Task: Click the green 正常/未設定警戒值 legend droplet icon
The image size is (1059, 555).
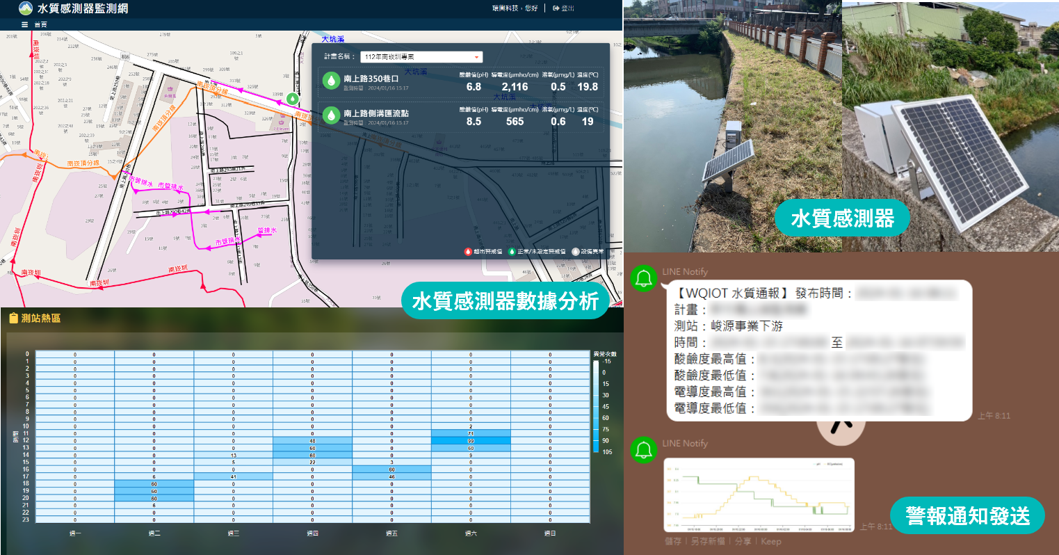Action: pos(512,252)
